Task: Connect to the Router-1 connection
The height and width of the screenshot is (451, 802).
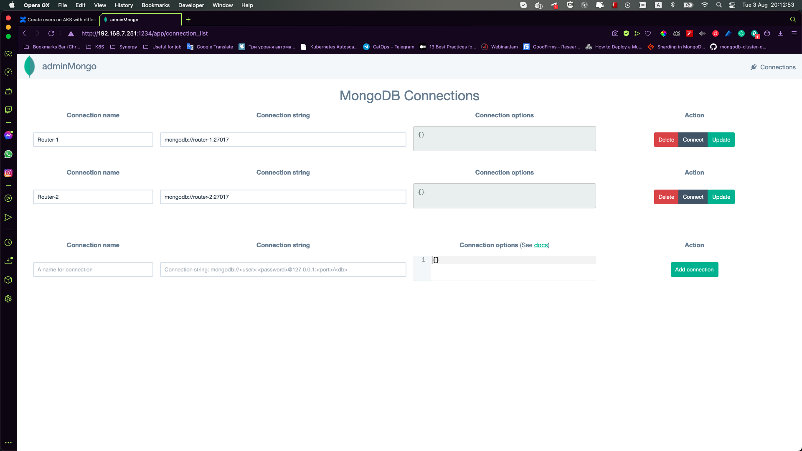Action: coord(693,140)
